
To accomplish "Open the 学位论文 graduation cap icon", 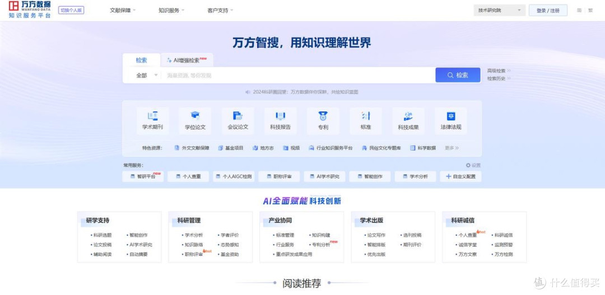I will 196,116.
